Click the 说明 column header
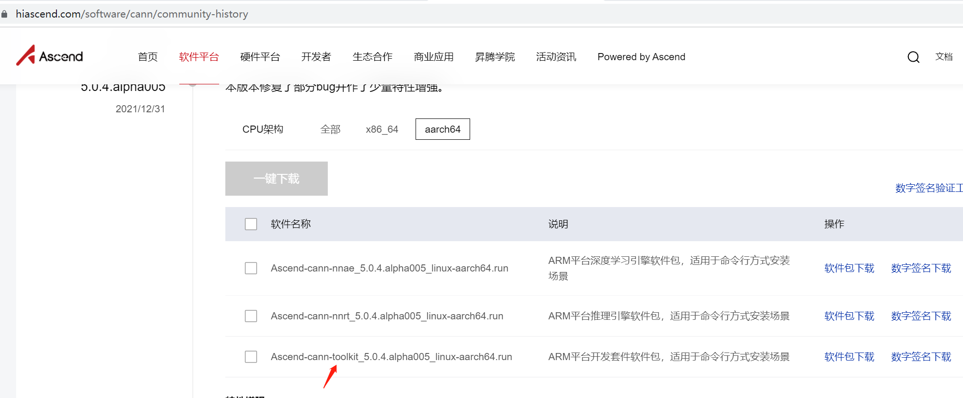 click(558, 224)
